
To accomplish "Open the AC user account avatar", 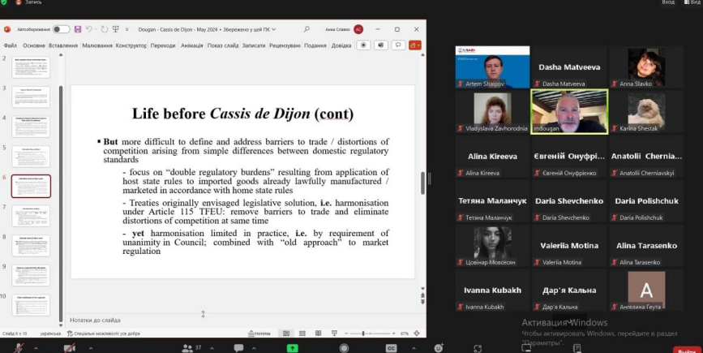I will [358, 29].
